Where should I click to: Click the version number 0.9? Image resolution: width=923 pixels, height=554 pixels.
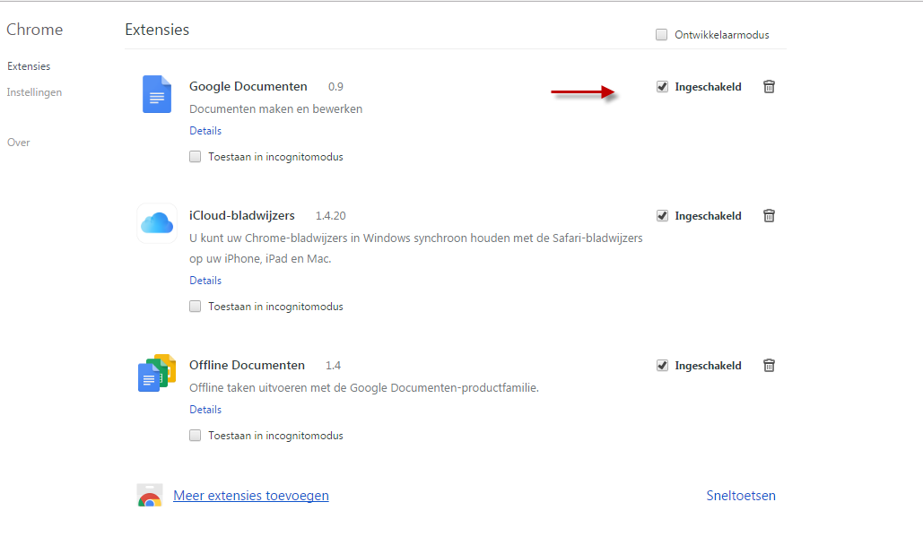pyautogui.click(x=335, y=87)
